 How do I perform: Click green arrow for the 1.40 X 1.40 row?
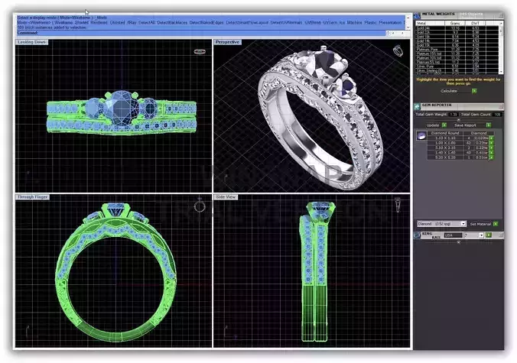tap(491, 153)
